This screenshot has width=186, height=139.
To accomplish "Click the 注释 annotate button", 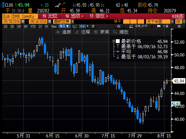I will pyautogui.click(x=83, y=32).
